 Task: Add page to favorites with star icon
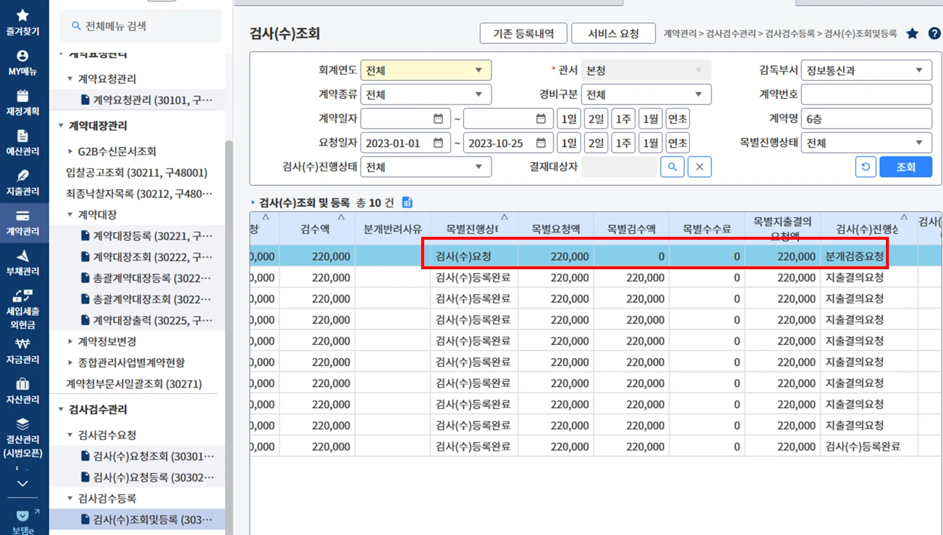pyautogui.click(x=912, y=33)
